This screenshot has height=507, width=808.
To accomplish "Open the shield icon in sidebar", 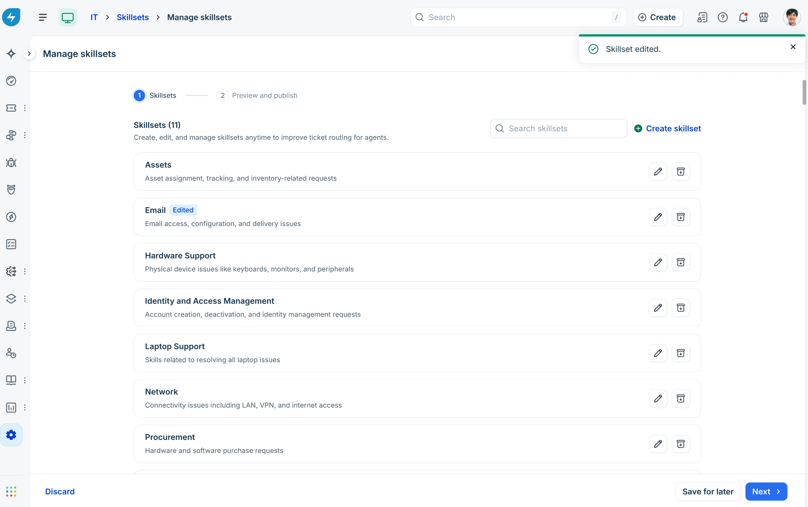I will (11, 190).
